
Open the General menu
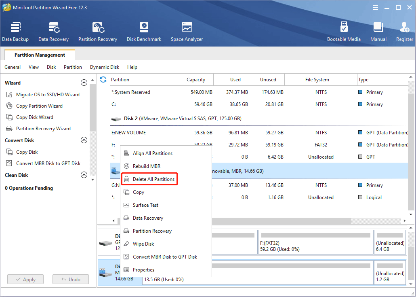click(x=13, y=67)
